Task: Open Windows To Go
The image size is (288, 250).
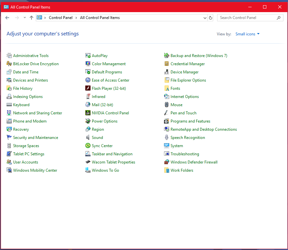Action: click(x=105, y=170)
